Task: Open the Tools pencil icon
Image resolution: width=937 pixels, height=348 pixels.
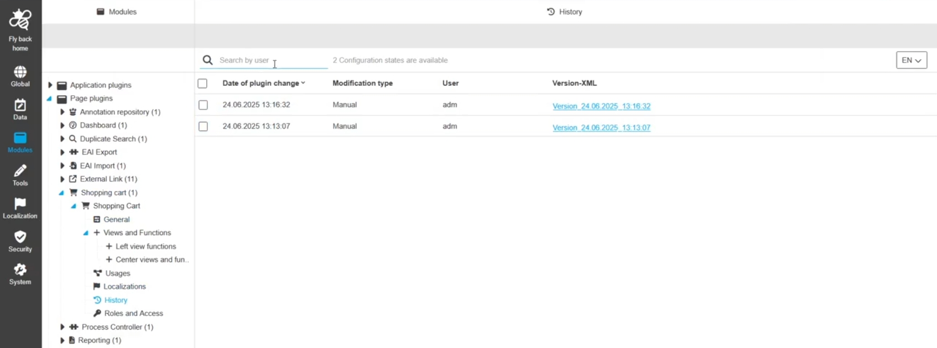Action: pos(20,171)
